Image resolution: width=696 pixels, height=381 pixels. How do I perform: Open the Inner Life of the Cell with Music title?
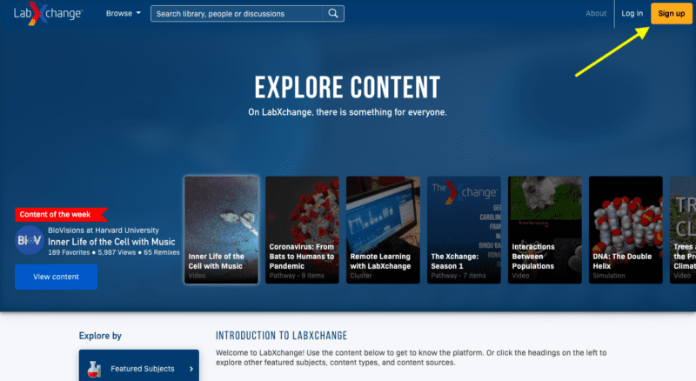tap(111, 242)
